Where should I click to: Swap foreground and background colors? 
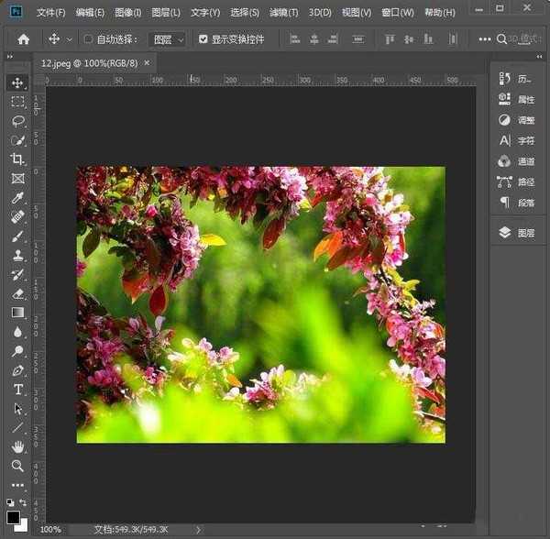pos(25,501)
